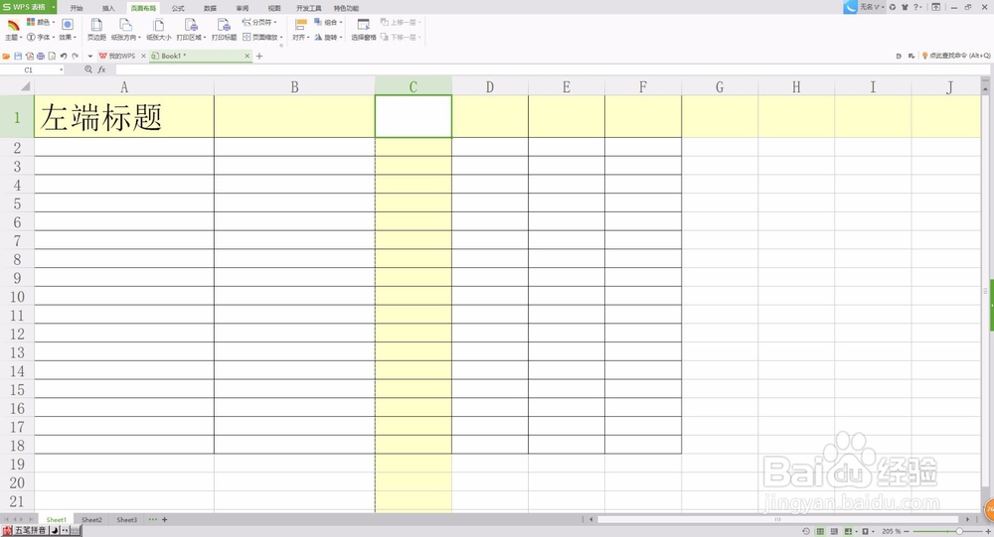Close the Book1 document tab
The image size is (994, 537).
248,56
